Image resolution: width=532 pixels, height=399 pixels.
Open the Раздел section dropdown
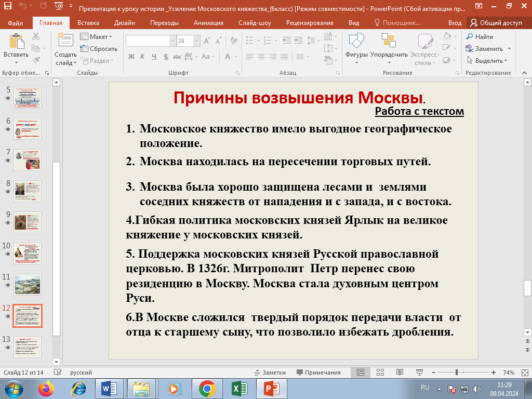[97, 61]
